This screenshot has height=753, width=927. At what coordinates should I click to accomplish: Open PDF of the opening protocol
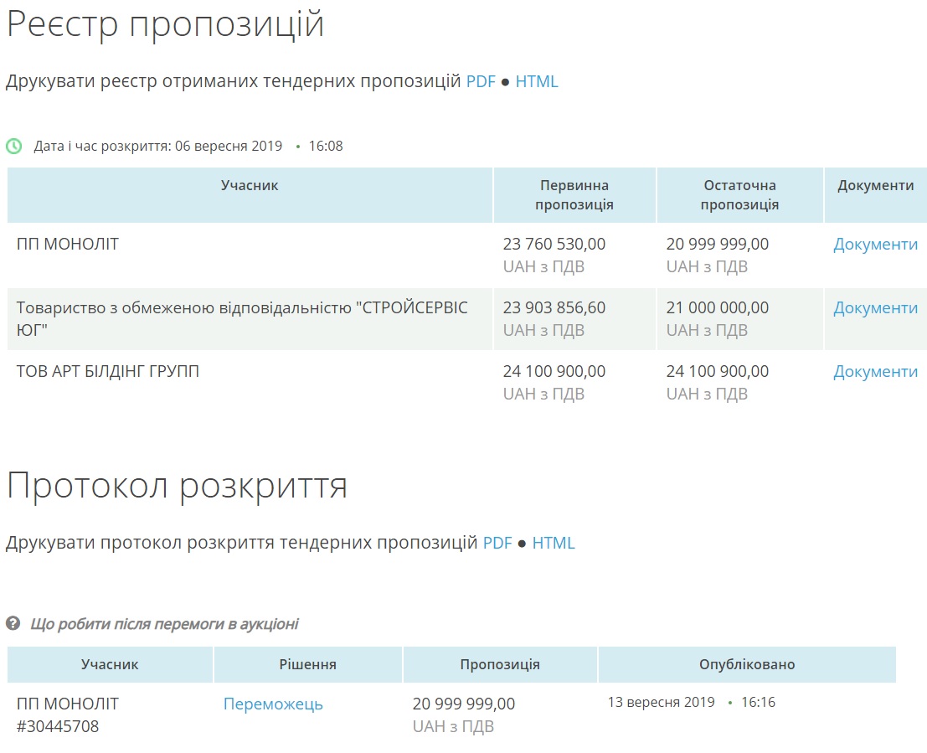pos(497,543)
